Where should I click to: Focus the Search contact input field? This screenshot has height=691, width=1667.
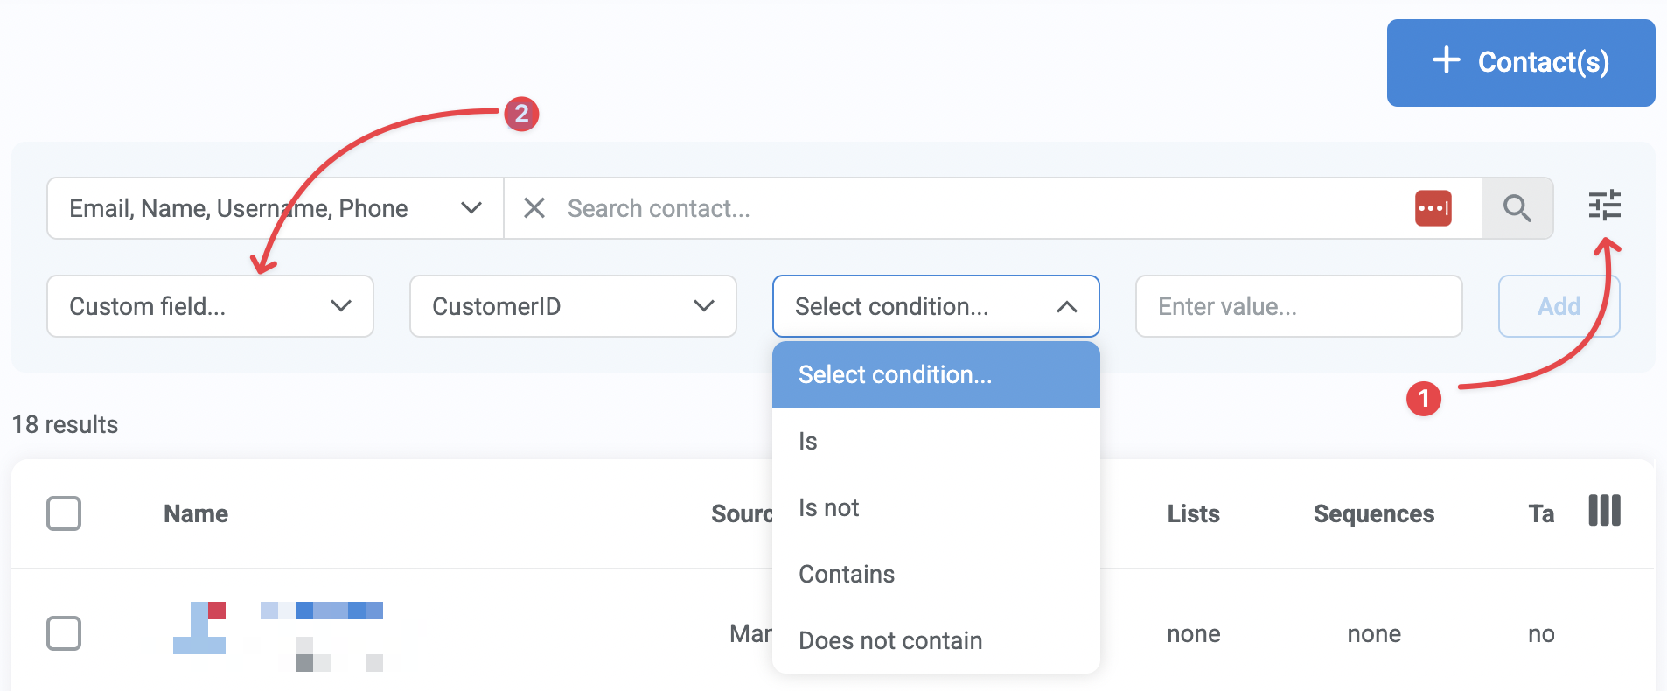[980, 208]
